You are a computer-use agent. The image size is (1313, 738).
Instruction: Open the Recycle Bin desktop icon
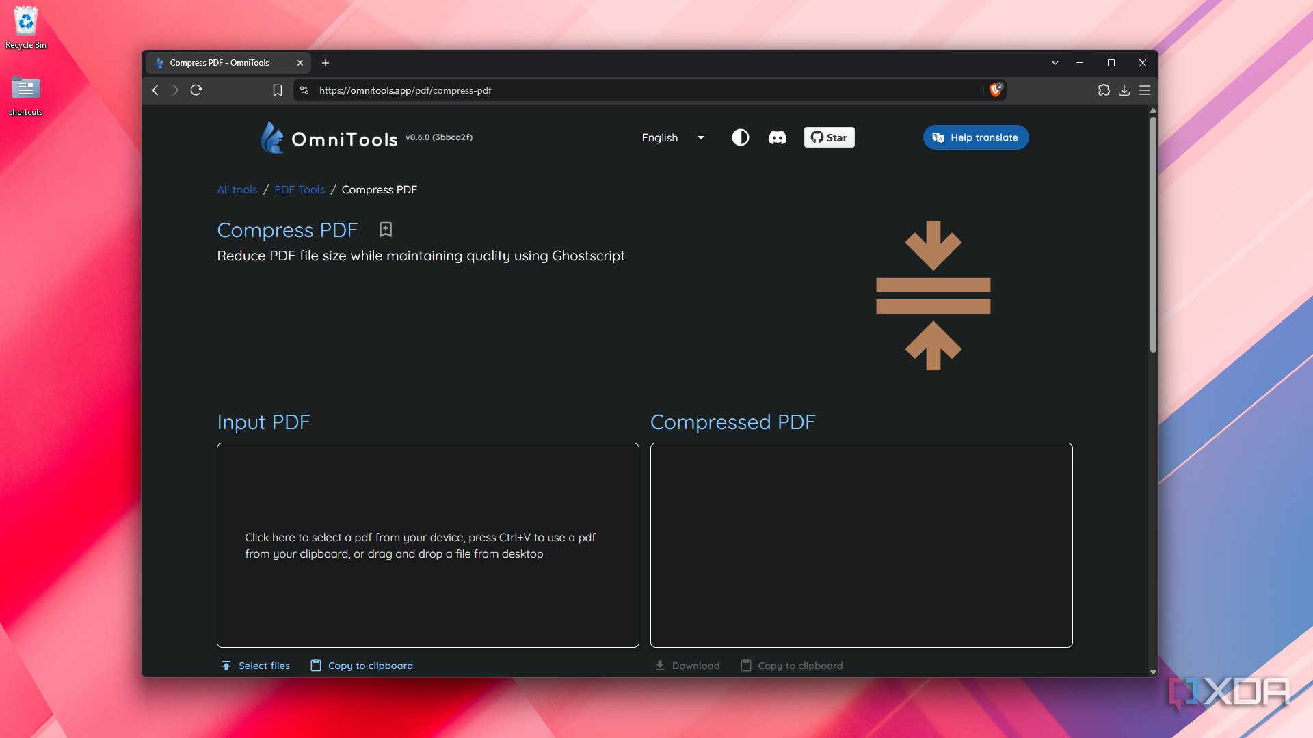26,27
